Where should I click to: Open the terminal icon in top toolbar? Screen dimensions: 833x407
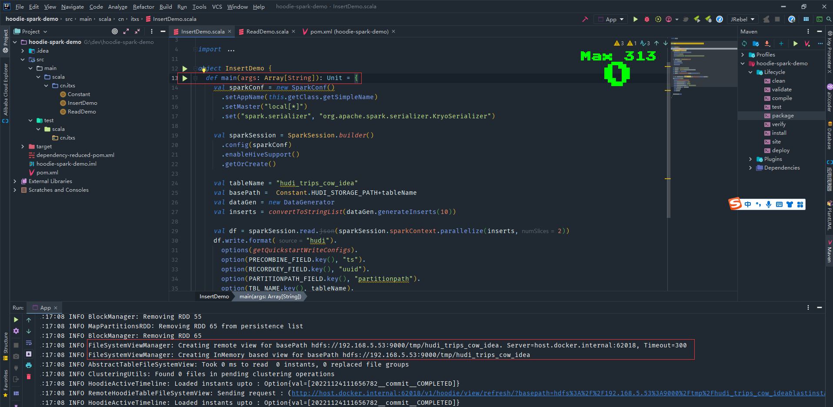820,19
